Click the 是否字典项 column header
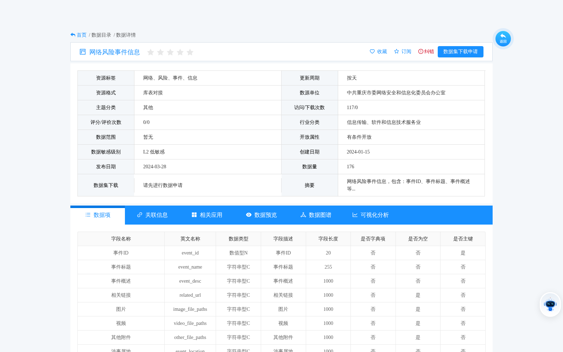The width and height of the screenshot is (563, 352). click(373, 239)
